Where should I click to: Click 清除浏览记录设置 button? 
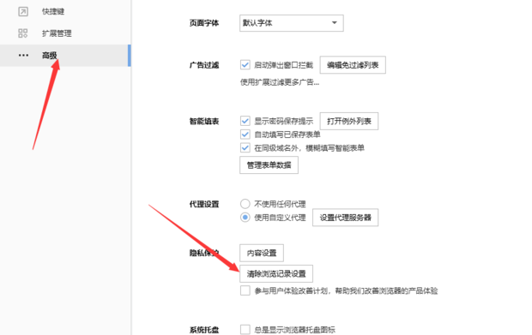pyautogui.click(x=276, y=273)
